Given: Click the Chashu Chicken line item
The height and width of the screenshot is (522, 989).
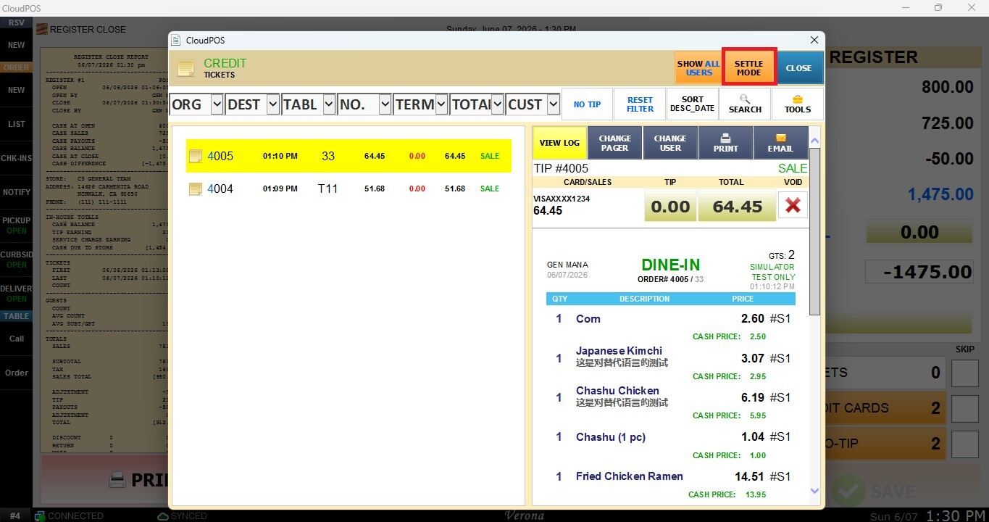Looking at the screenshot, I should point(671,397).
